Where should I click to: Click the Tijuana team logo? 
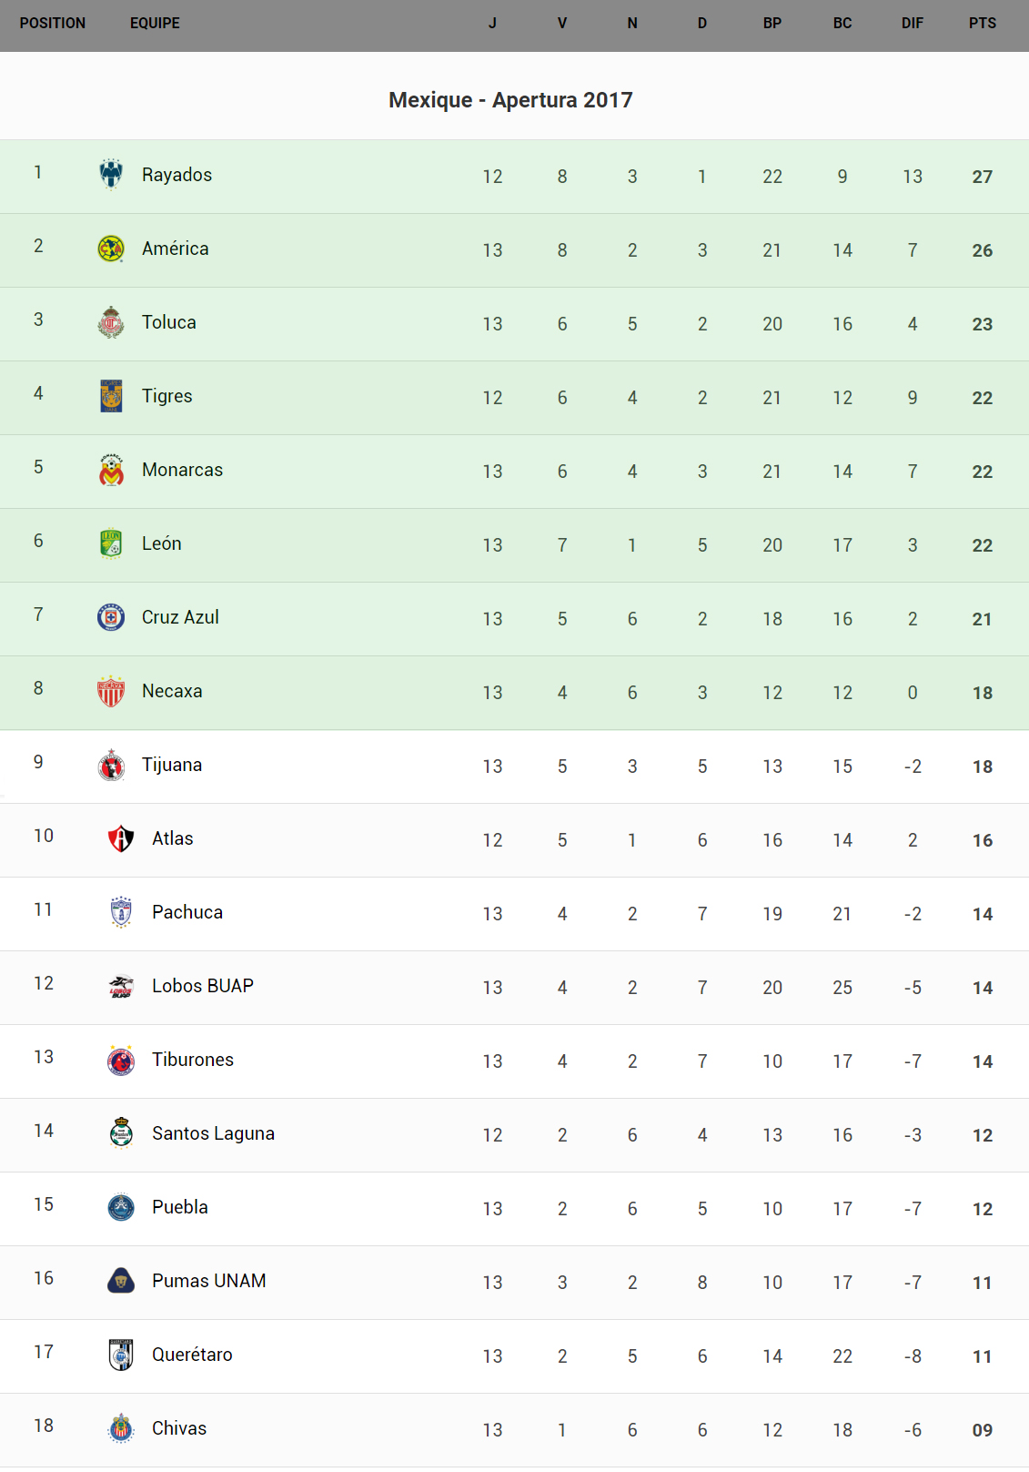click(x=111, y=765)
